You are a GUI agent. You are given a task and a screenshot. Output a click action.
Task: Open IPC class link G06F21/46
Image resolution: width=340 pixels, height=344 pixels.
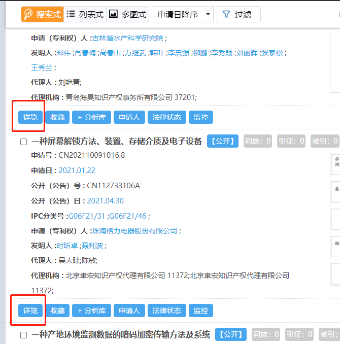pyautogui.click(x=128, y=216)
